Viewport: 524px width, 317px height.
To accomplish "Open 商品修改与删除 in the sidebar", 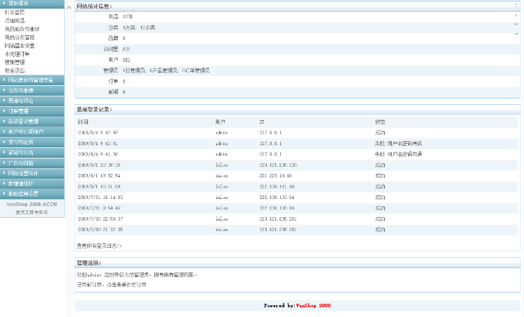I will [22, 29].
